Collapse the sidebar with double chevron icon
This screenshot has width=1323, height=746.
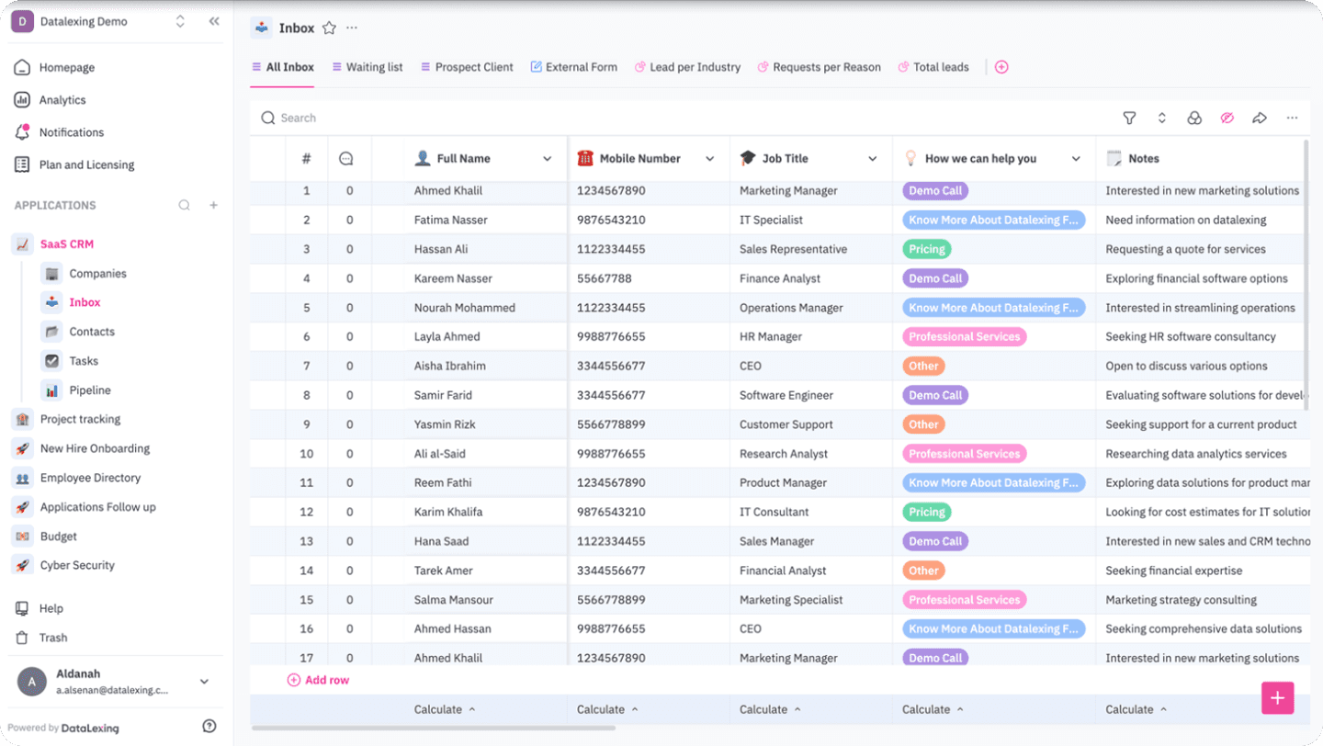tap(214, 21)
